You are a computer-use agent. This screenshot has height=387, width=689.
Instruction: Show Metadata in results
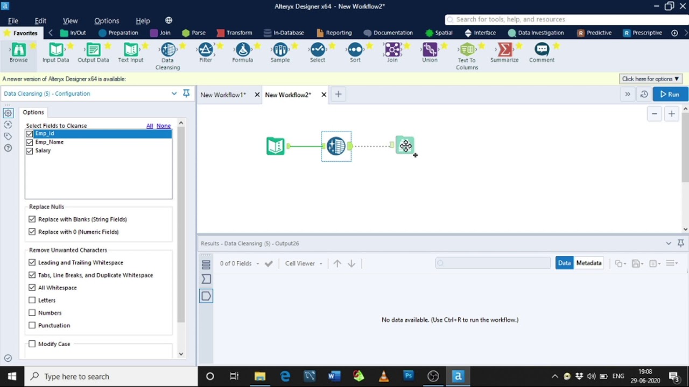click(589, 263)
